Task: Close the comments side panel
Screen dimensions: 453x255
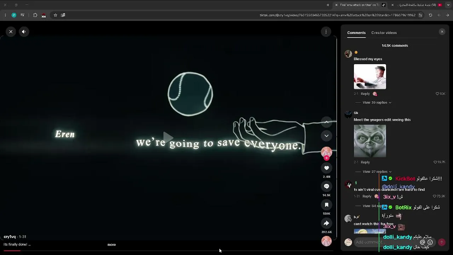Action: point(442,32)
